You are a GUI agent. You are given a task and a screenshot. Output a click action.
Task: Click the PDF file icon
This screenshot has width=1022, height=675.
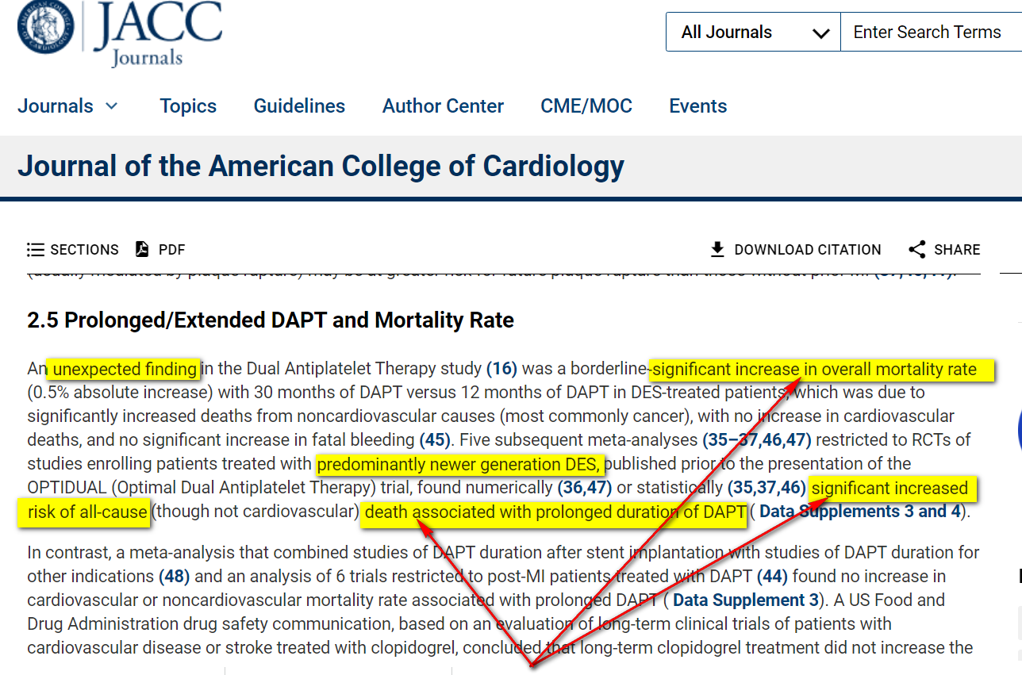[142, 250]
